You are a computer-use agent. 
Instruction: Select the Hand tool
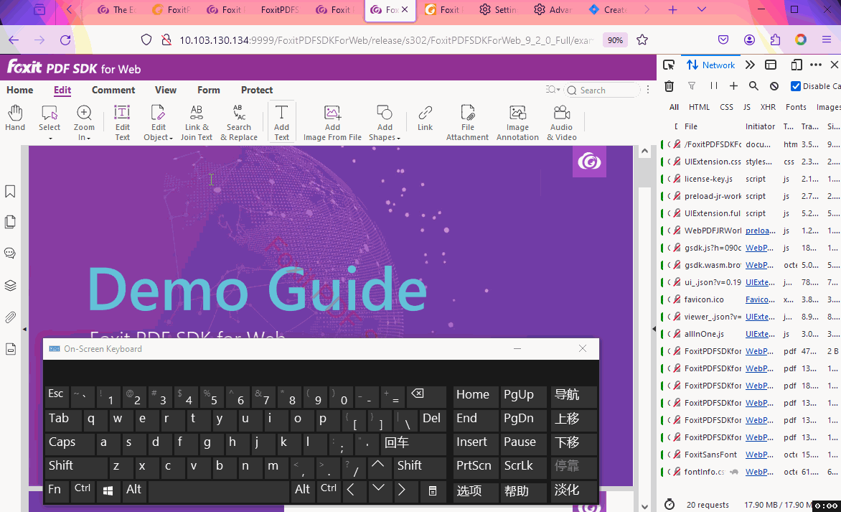tap(15, 118)
